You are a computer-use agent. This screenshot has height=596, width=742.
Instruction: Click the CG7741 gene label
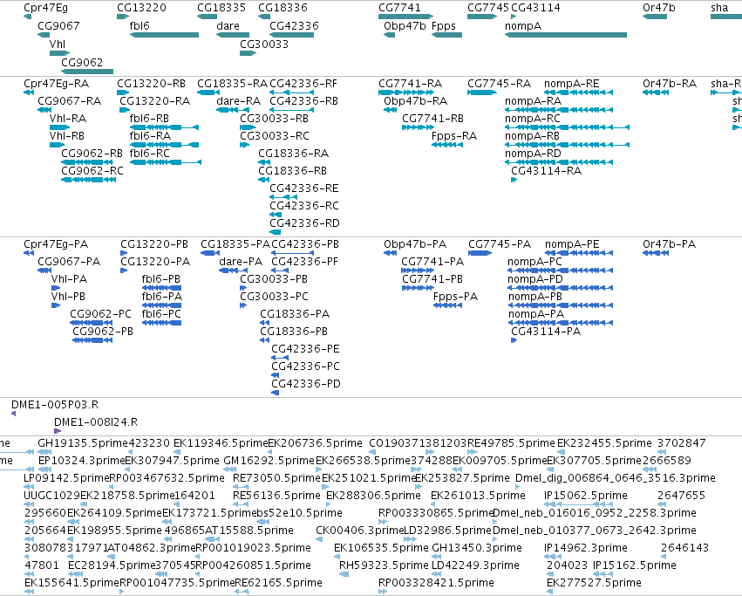pyautogui.click(x=399, y=8)
